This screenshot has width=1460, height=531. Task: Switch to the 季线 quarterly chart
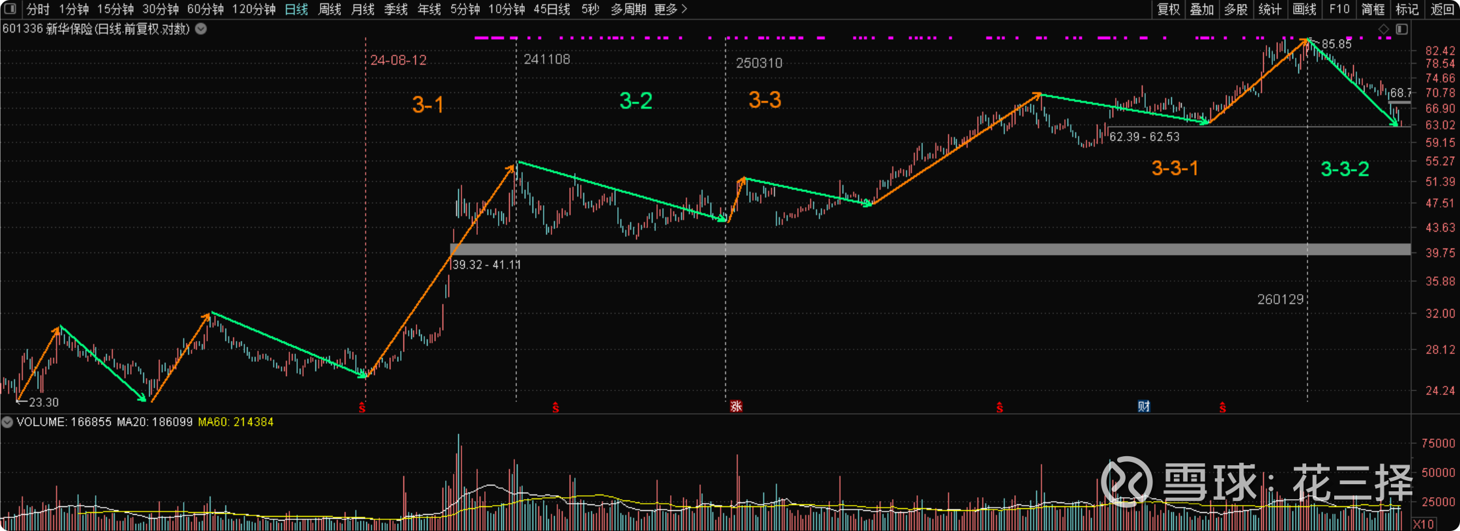click(396, 9)
